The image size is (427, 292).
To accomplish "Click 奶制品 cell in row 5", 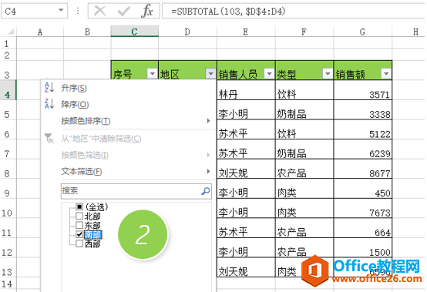I will point(304,109).
